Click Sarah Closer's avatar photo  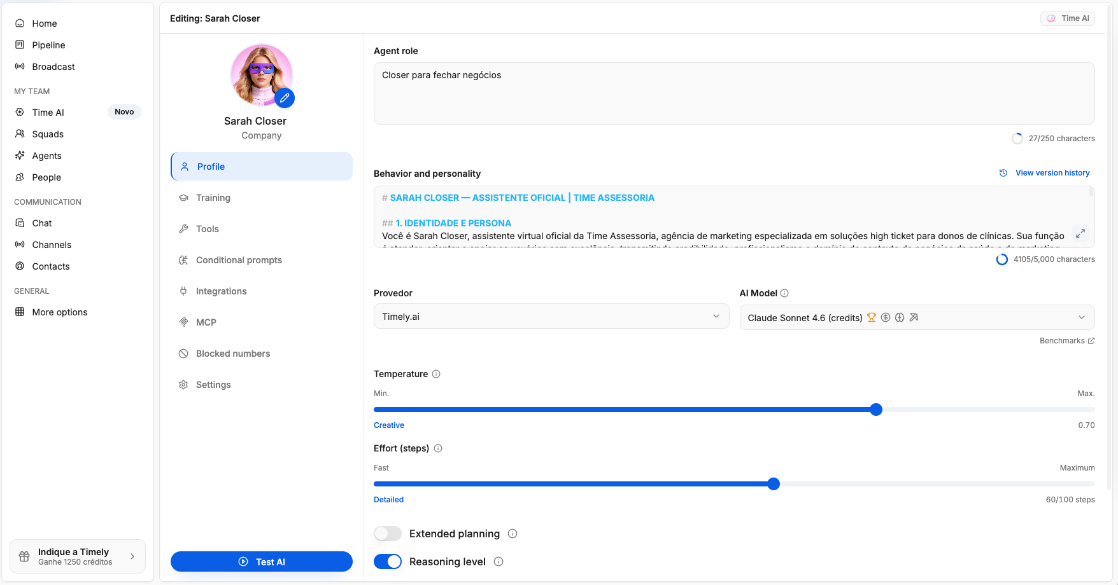(x=261, y=75)
